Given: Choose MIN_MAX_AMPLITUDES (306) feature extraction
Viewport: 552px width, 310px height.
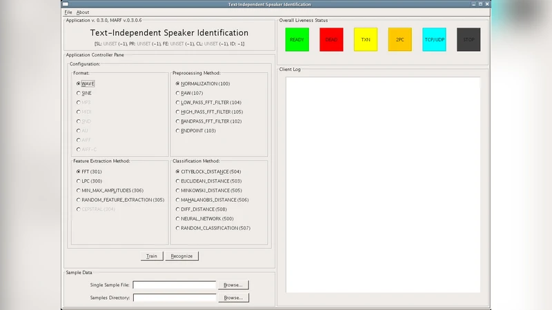Looking at the screenshot, I should point(79,190).
